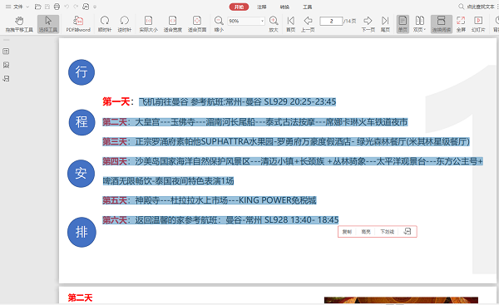Screen dimensions: 499x305
Task: Click the blue 行 circle
Action: [82, 72]
